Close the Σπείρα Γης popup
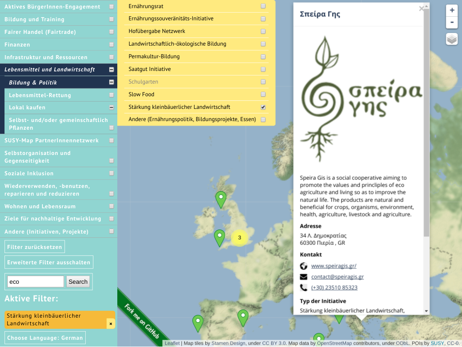The width and height of the screenshot is (462, 347). 421,9
